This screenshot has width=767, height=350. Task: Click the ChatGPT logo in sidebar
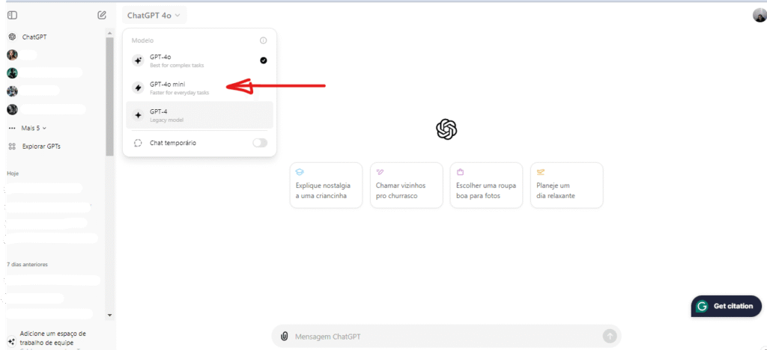[12, 37]
